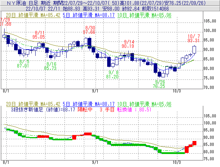Click the large red block near 10/3 in lower chart
Screen dimensions: 220x167
(x=187, y=149)
